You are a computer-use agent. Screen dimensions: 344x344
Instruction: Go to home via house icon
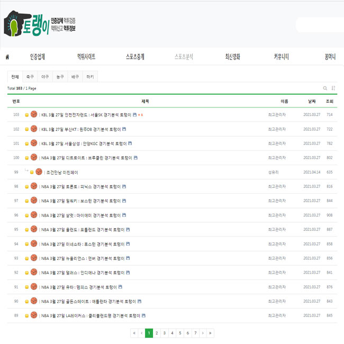tap(7, 57)
